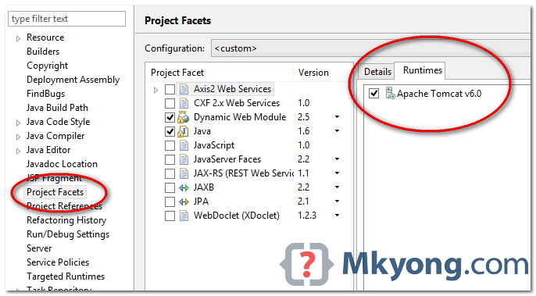Open the JAXB version dropdown
Image resolution: width=536 pixels, height=296 pixels.
pyautogui.click(x=337, y=187)
